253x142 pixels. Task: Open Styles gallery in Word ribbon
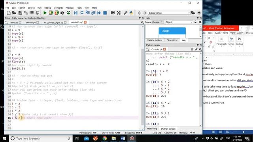[x=231, y=41]
